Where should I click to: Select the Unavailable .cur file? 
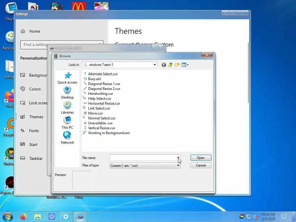pos(98,123)
